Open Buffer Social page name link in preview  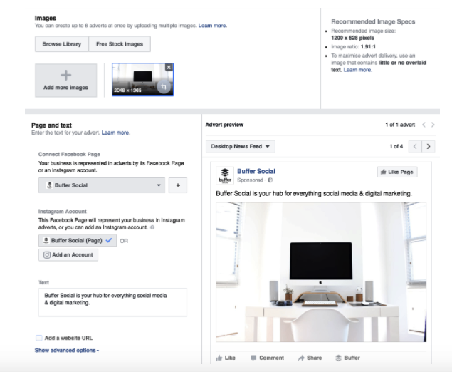coord(256,171)
